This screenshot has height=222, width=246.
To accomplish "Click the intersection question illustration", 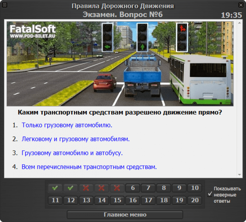I will click(120, 64).
